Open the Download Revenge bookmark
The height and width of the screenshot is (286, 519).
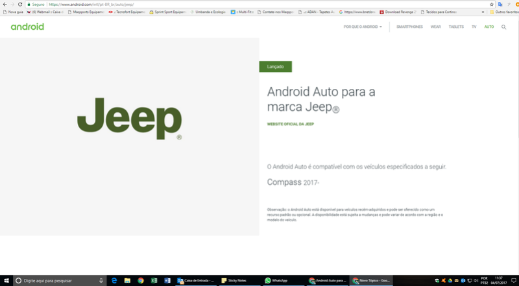tap(398, 12)
